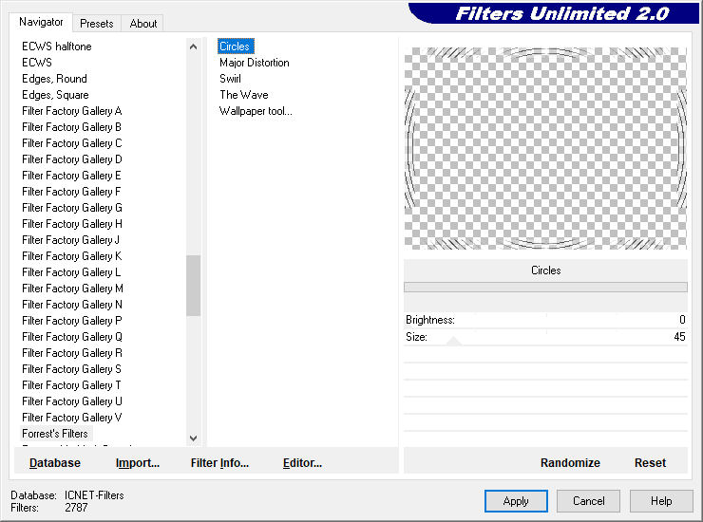The image size is (703, 522).
Task: Open the Help button
Action: click(x=661, y=501)
